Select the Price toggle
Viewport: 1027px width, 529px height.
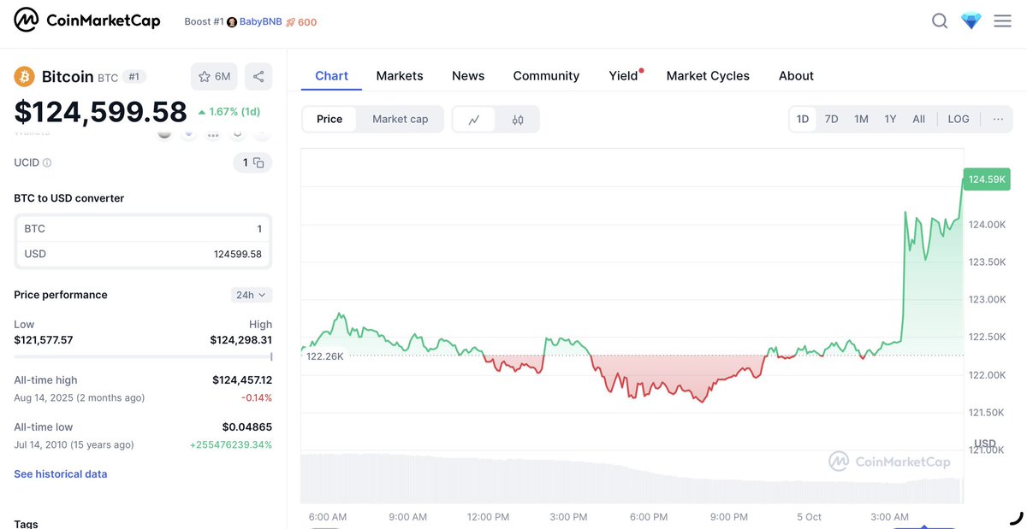point(329,120)
